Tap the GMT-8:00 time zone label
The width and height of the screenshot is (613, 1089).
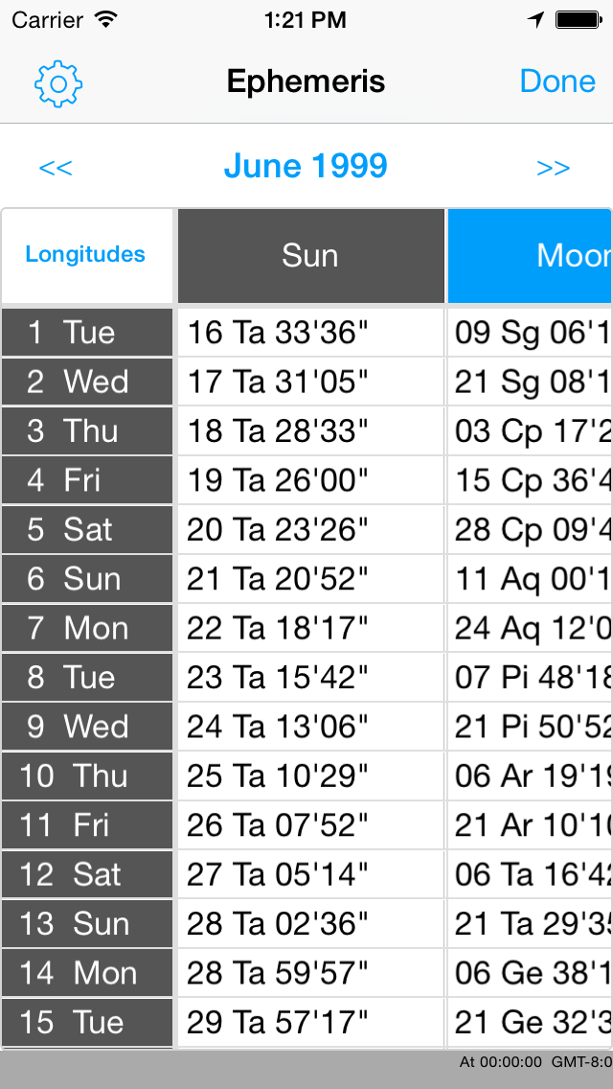point(581,1062)
